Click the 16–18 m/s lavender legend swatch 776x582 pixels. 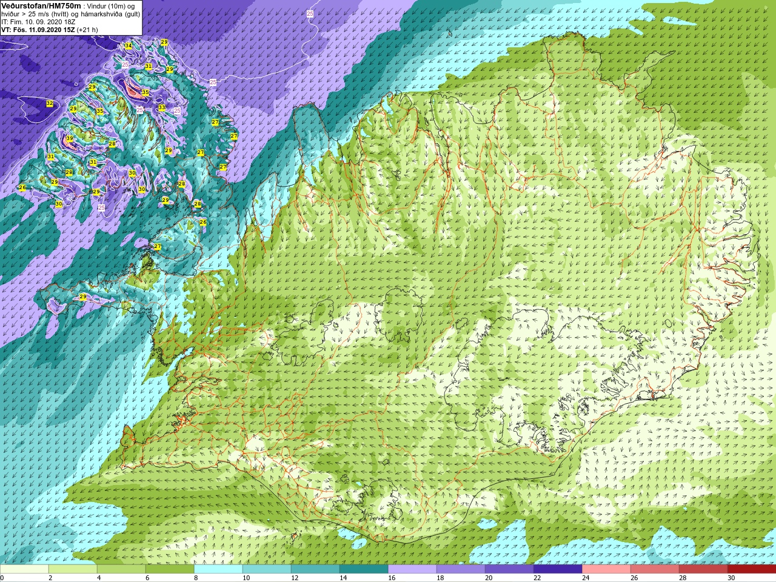(412, 569)
